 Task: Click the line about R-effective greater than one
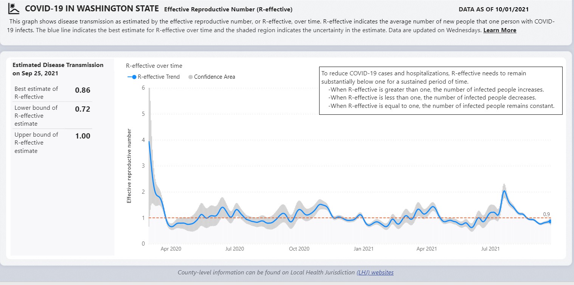(436, 90)
